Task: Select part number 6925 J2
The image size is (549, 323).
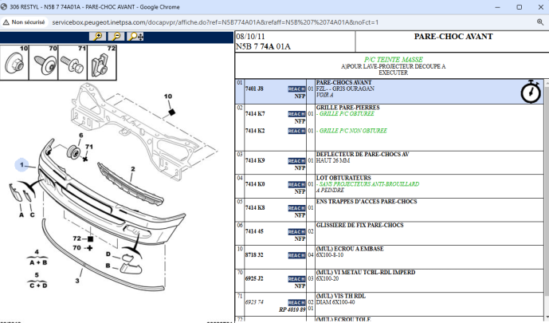Action: pos(254,279)
